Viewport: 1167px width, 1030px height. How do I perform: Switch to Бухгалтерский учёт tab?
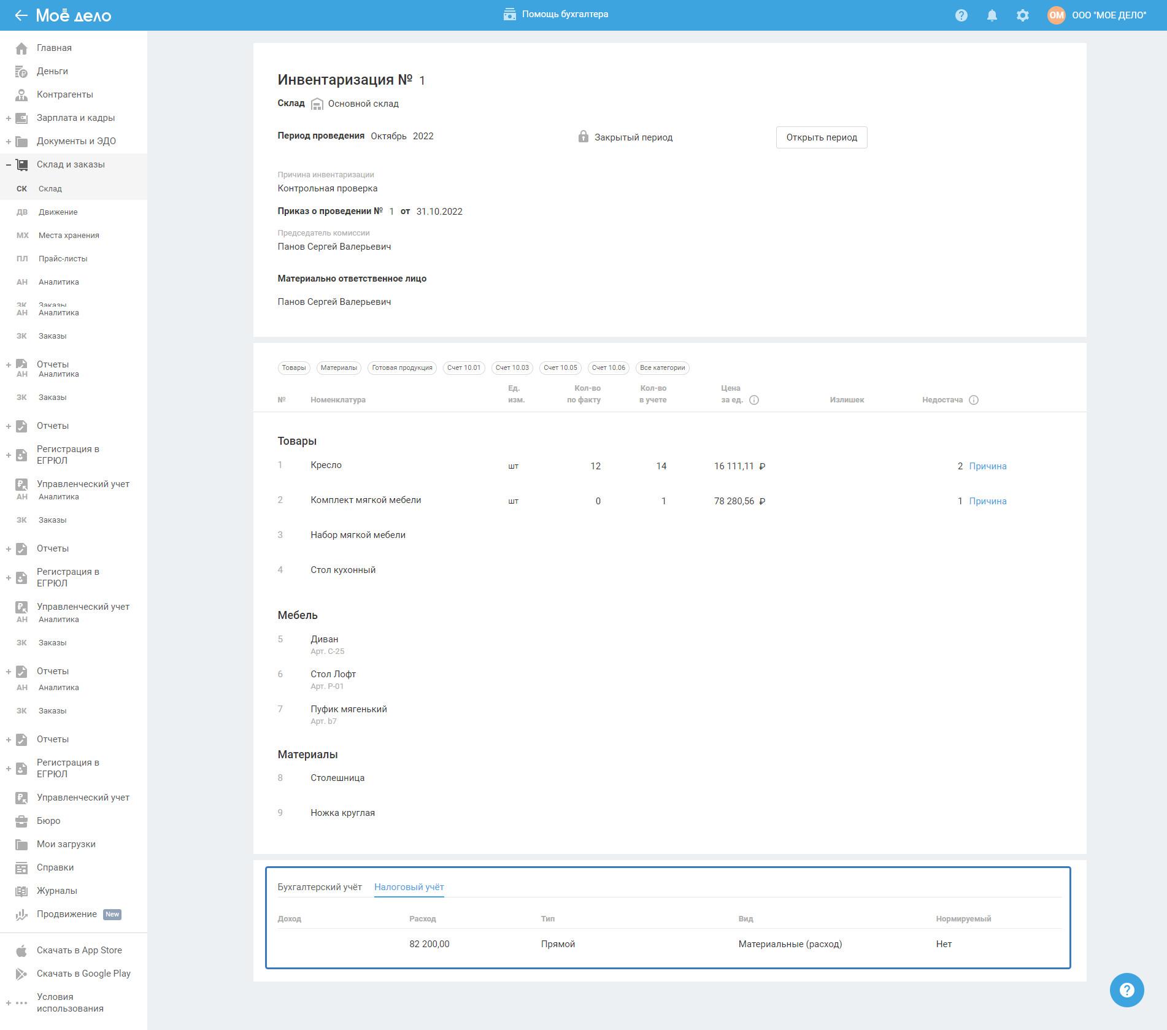pyautogui.click(x=319, y=887)
